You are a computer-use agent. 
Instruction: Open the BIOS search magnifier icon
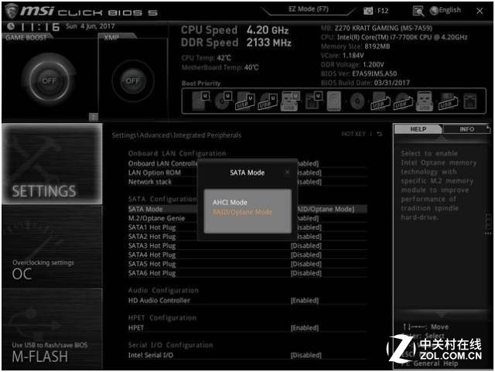(418, 11)
